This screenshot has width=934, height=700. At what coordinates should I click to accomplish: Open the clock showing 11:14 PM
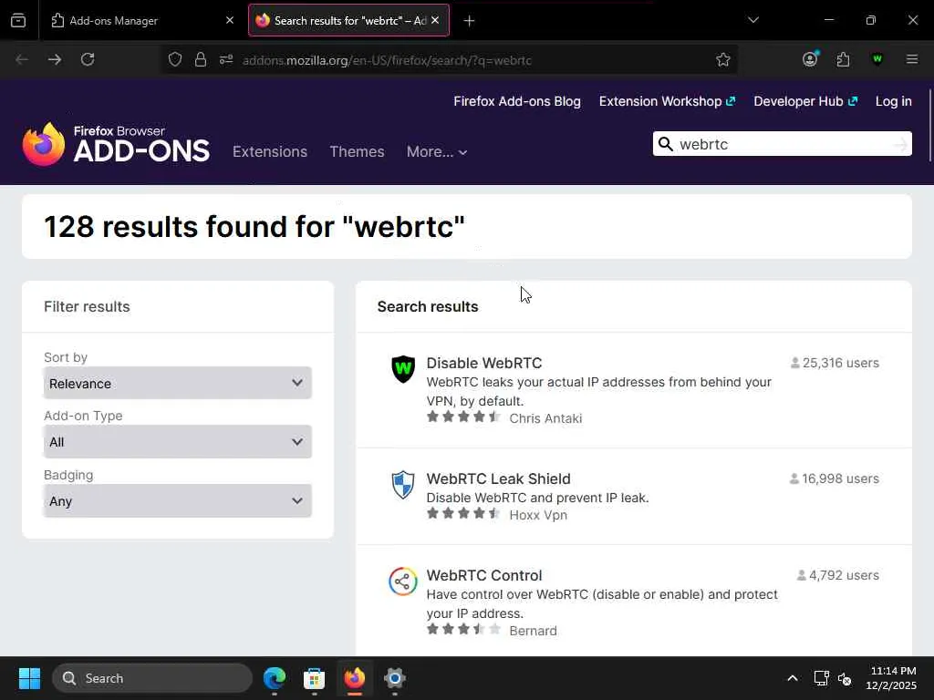(x=891, y=678)
